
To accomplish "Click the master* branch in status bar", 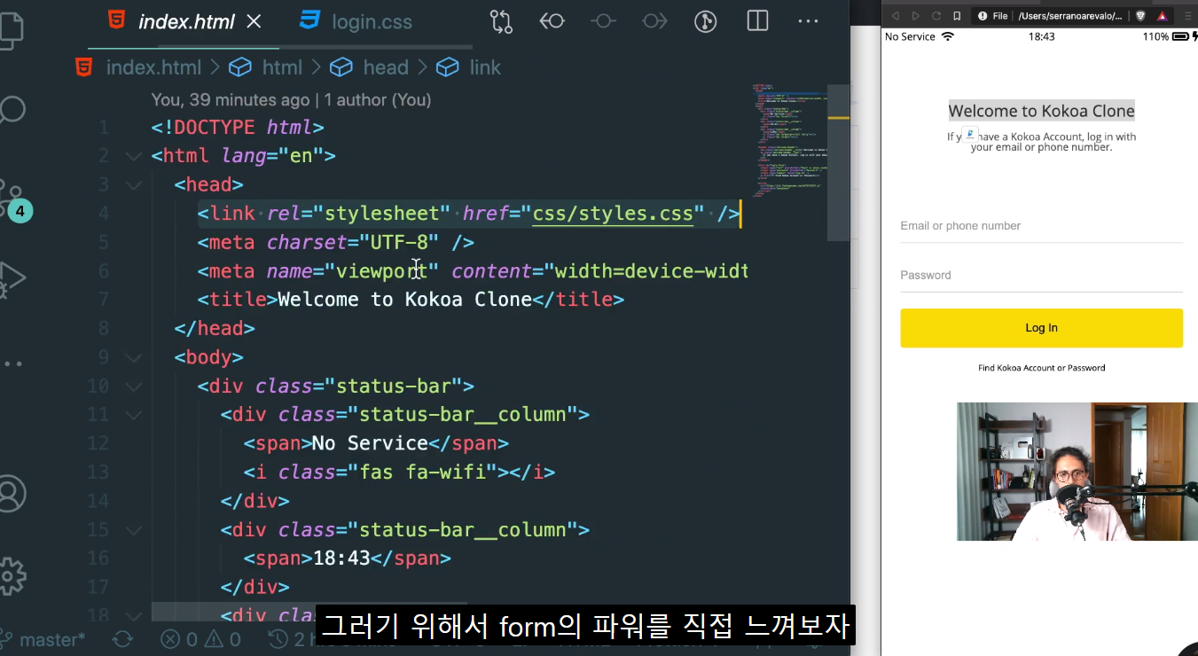I will coord(44,639).
